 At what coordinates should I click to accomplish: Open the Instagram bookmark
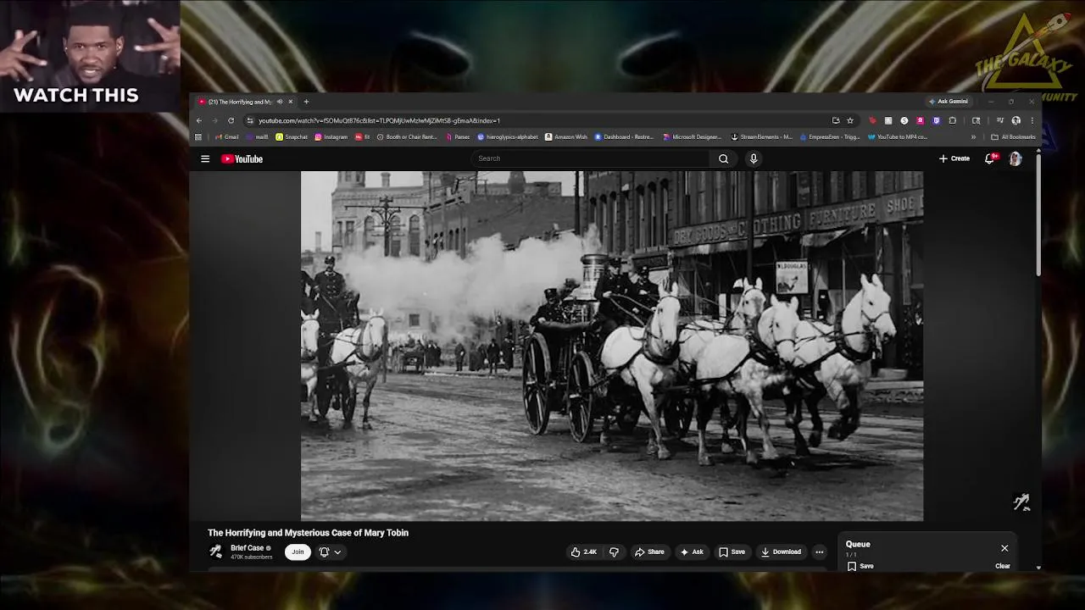pyautogui.click(x=331, y=136)
